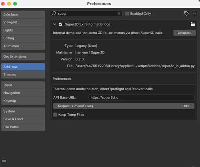Clear the add-on search text
This screenshot has width=200, height=167.
coord(119,14)
